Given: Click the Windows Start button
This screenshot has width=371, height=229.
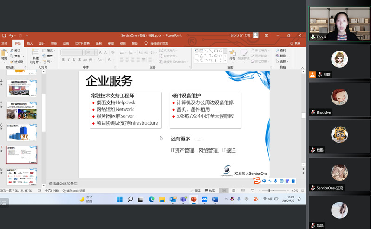Looking at the screenshot, I should point(119,199).
